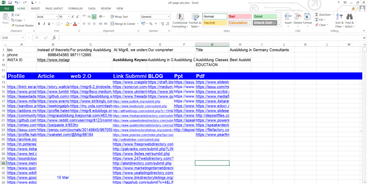367x184 pixels.
Task: Switch to the REVIEW tab
Action: [106, 9]
